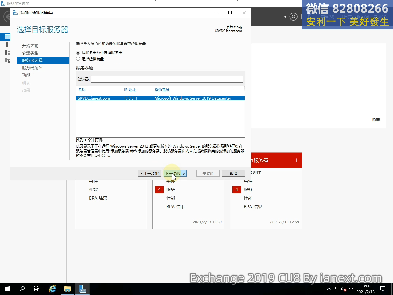This screenshot has width=393, height=295.
Task: Open the Windows Start menu
Action: tap(7, 289)
